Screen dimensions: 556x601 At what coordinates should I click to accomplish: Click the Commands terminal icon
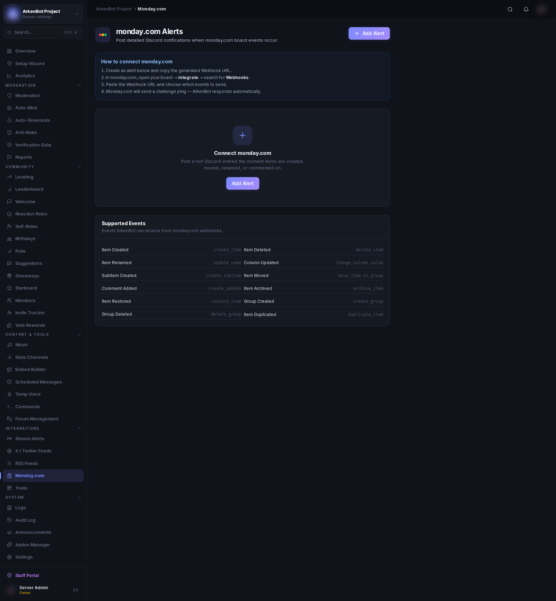pyautogui.click(x=9, y=407)
